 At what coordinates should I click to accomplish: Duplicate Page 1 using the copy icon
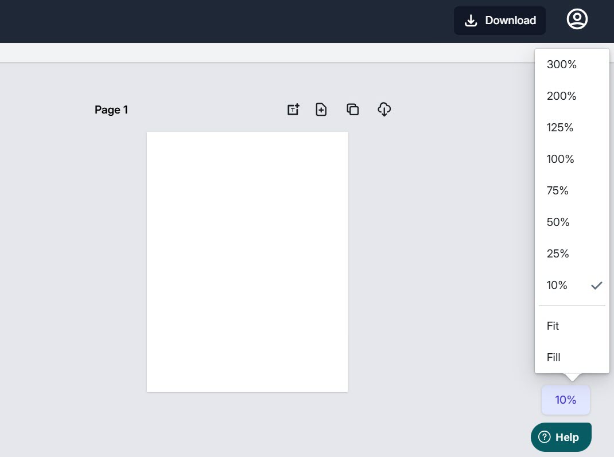[353, 110]
